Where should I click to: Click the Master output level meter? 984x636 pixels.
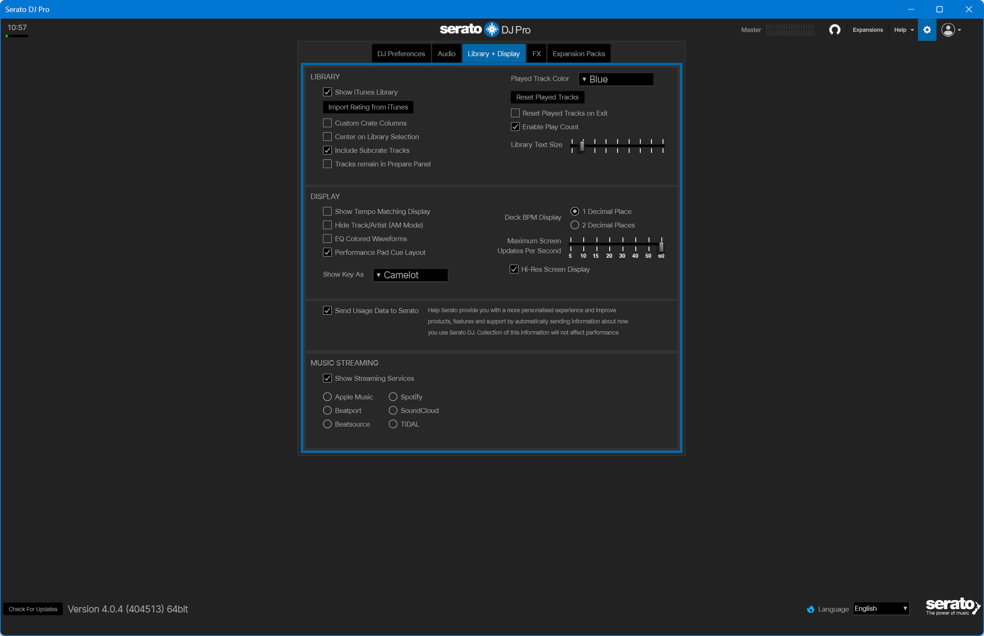point(790,30)
